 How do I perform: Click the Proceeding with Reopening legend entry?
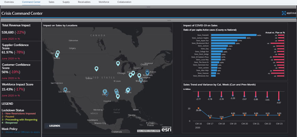[x=19, y=120]
